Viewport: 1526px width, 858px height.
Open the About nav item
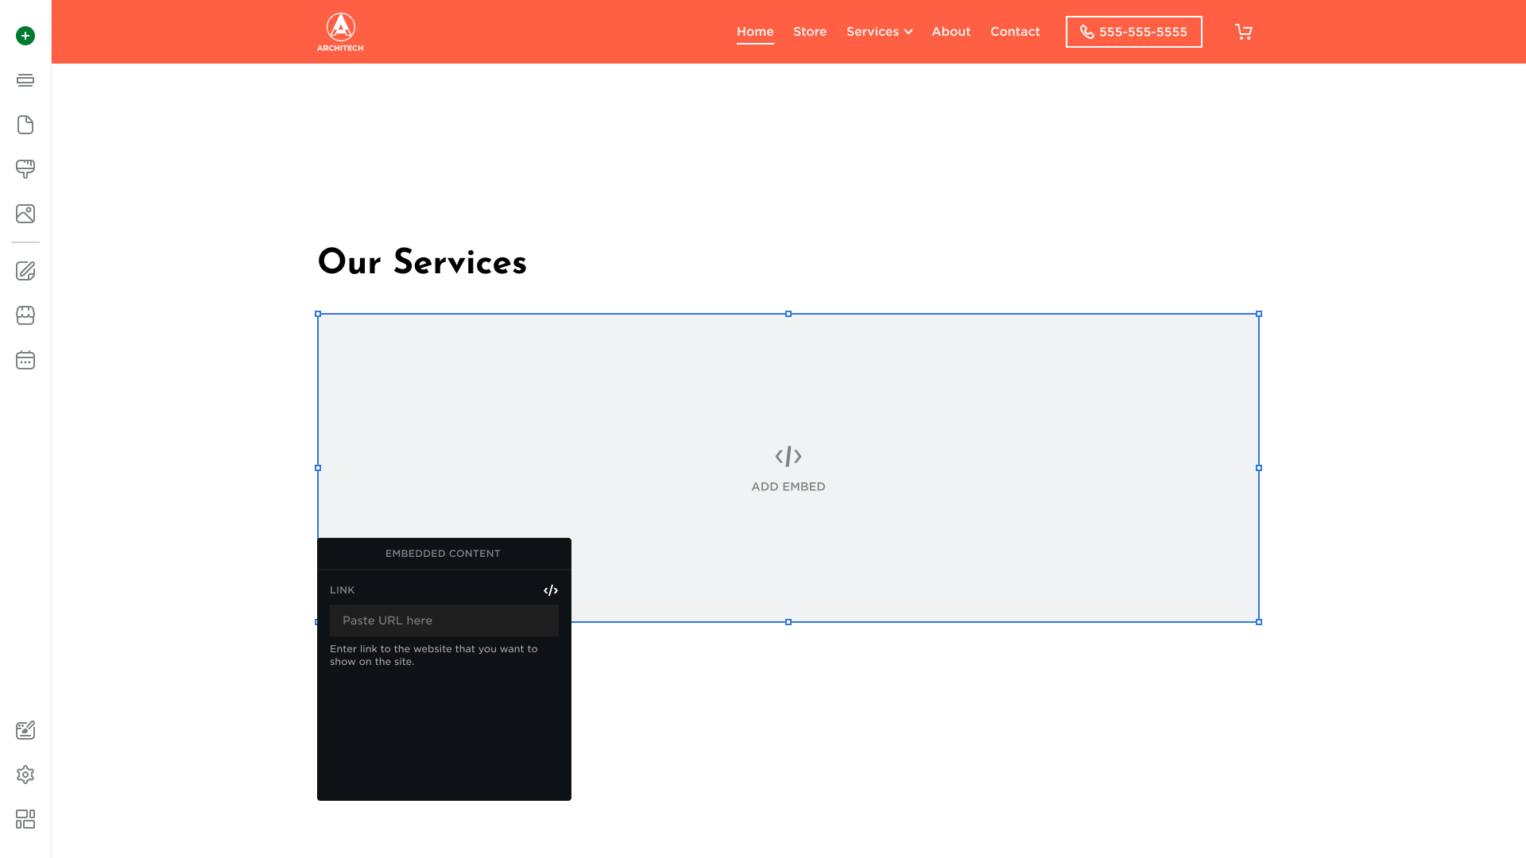951,32
